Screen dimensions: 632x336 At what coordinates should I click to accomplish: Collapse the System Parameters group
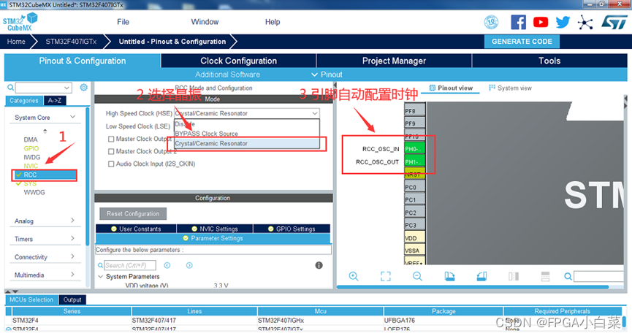pyautogui.click(x=101, y=276)
